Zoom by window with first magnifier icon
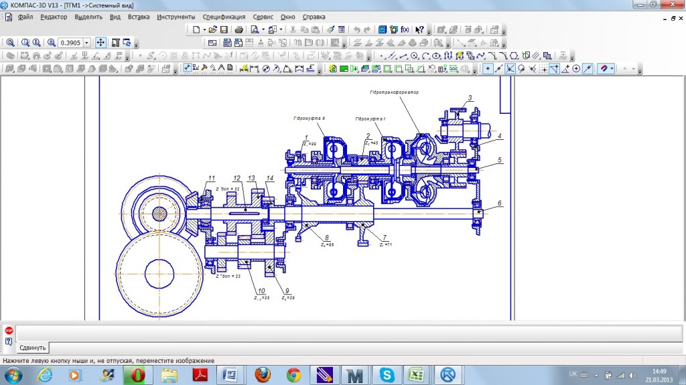Viewport: 686px width, 385px height. click(11, 42)
